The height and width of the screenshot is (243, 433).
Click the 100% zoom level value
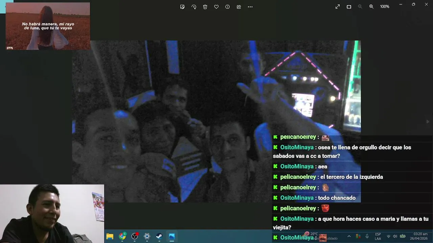pyautogui.click(x=385, y=7)
